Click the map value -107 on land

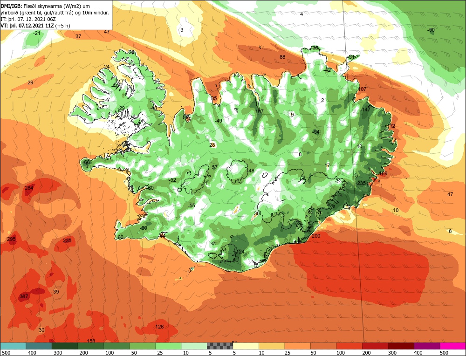point(259,112)
